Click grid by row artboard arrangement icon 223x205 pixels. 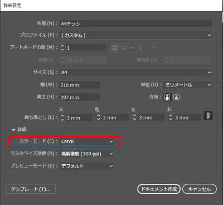[115, 48]
